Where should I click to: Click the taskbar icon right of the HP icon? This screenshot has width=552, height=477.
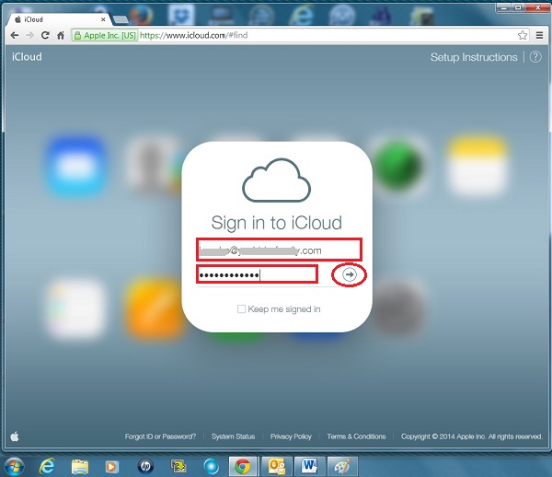(x=178, y=467)
